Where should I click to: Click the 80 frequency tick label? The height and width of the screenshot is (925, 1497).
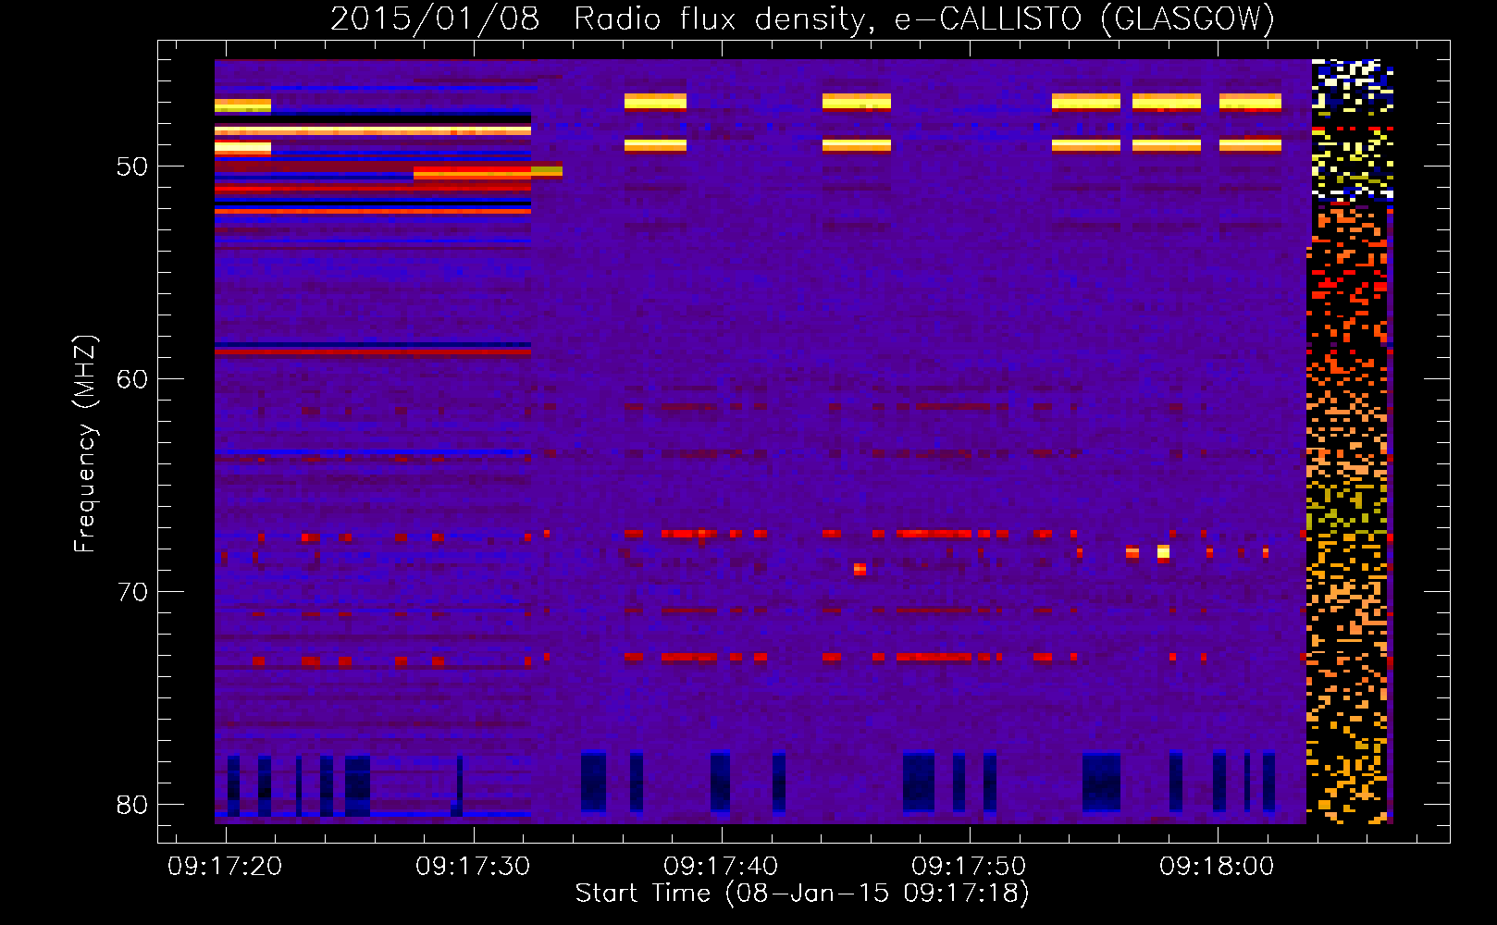(132, 805)
